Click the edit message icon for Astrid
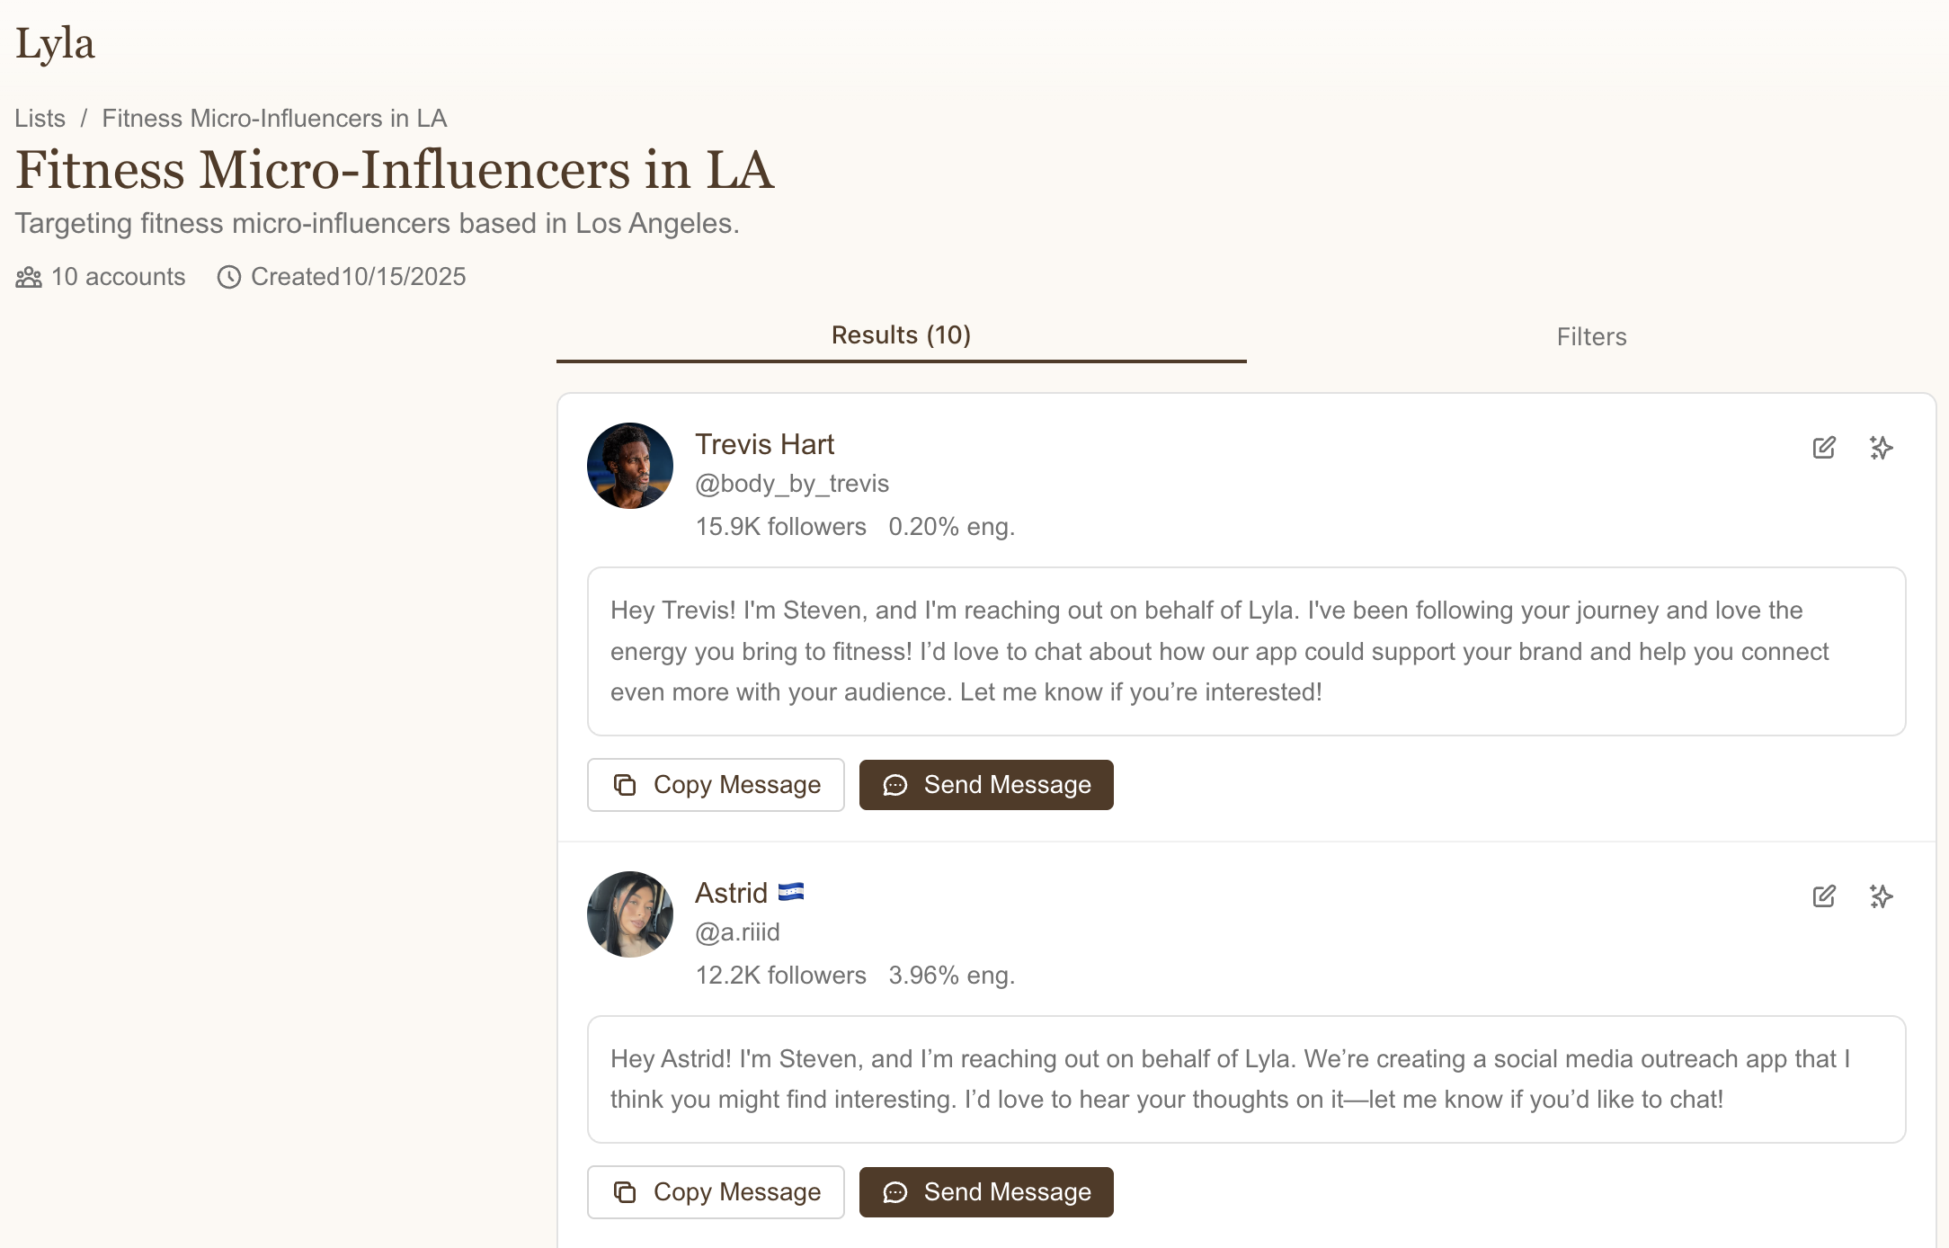Image resolution: width=1949 pixels, height=1248 pixels. [x=1823, y=896]
